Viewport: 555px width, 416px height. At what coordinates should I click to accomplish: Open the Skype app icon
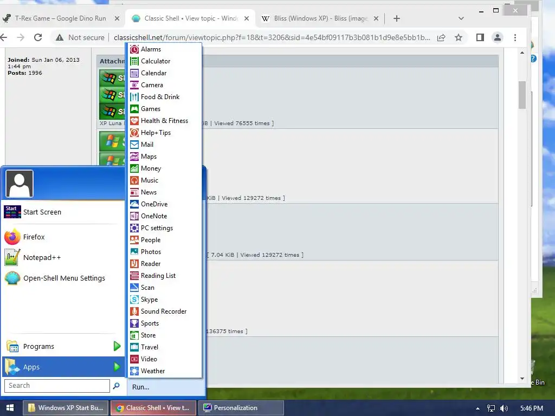[x=134, y=300]
